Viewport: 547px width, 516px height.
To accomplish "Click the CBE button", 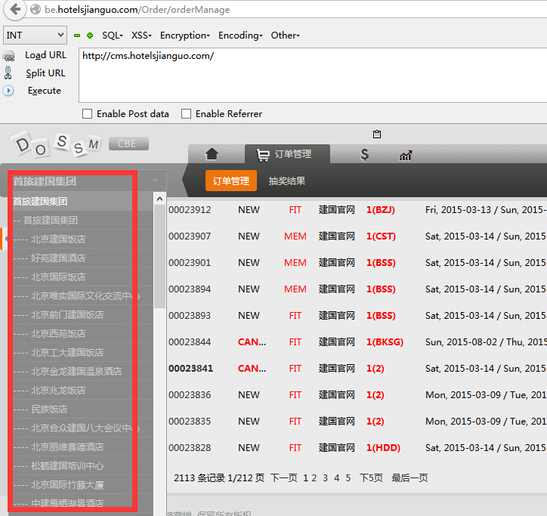I will [128, 144].
